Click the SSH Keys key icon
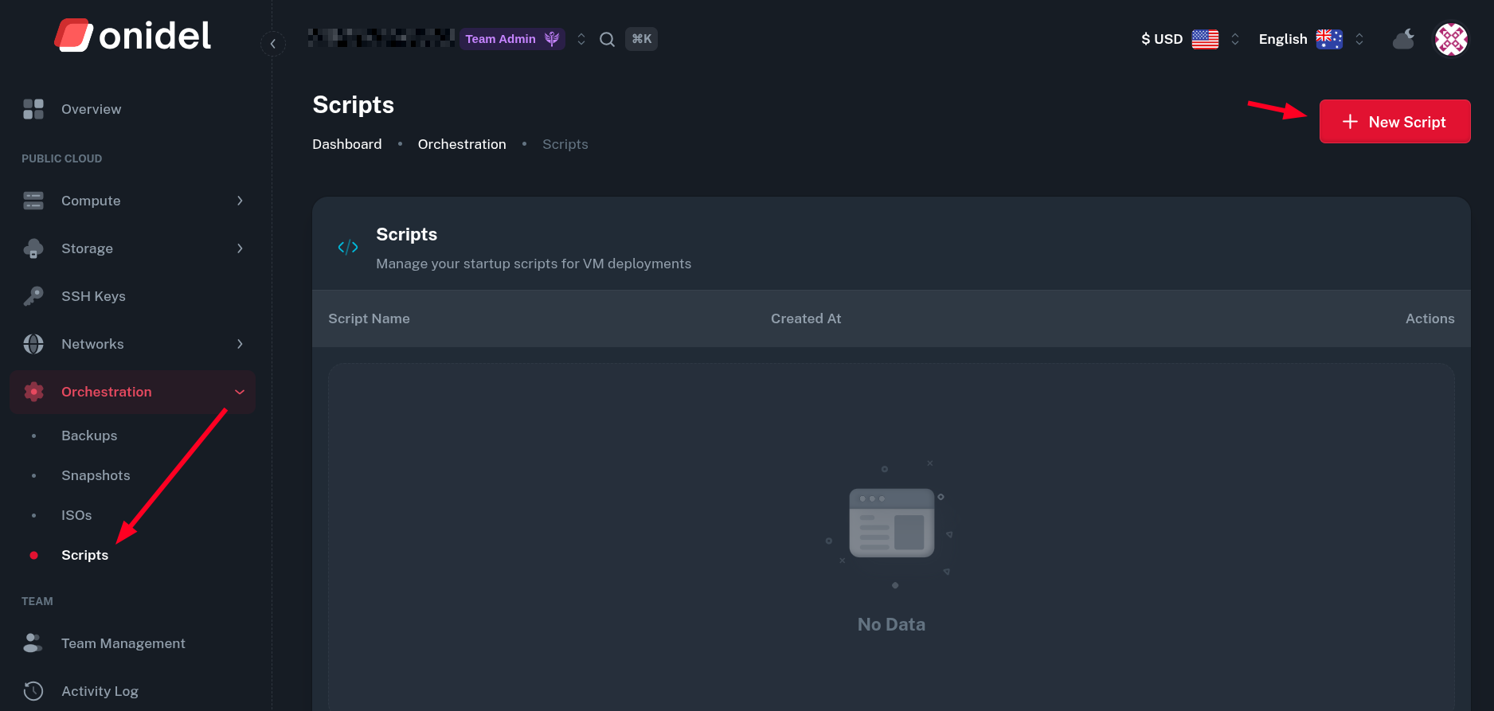 (33, 296)
